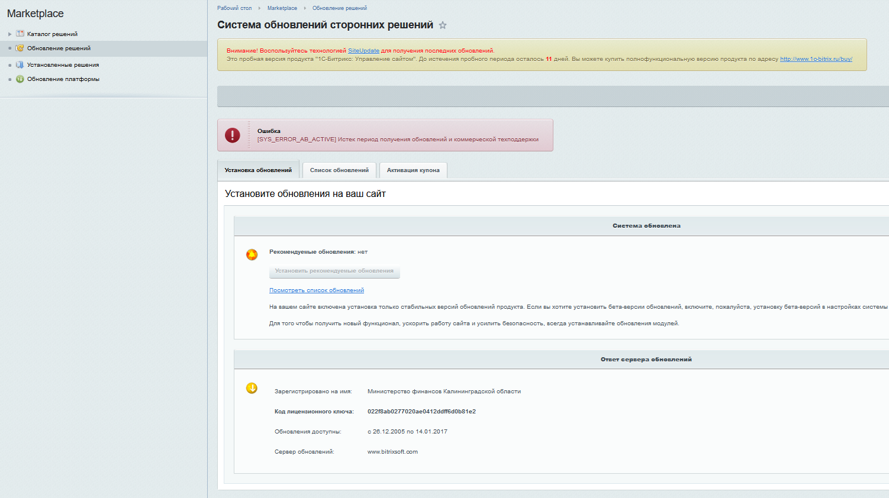Switch to the Список обновлений tab
Viewport: 889px width, 498px height.
[x=339, y=170]
